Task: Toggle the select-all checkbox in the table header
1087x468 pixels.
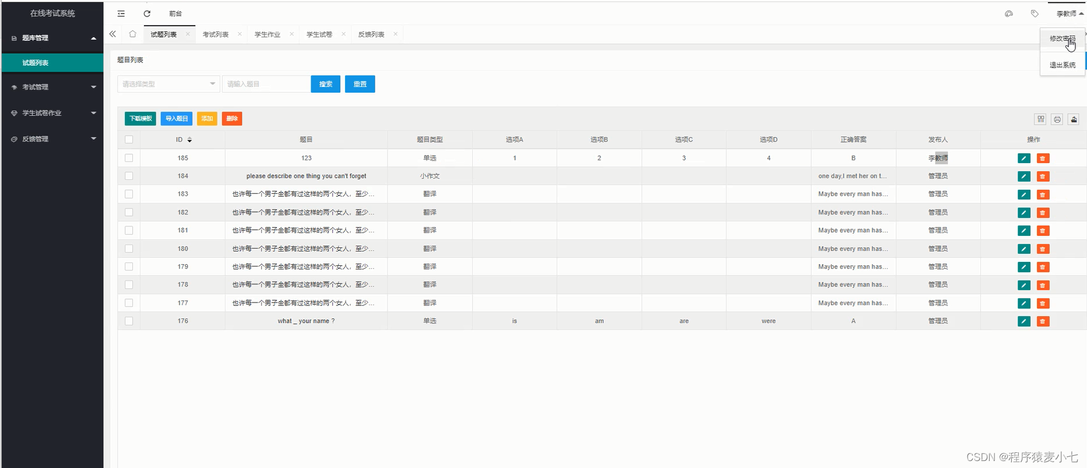Action: (x=129, y=140)
